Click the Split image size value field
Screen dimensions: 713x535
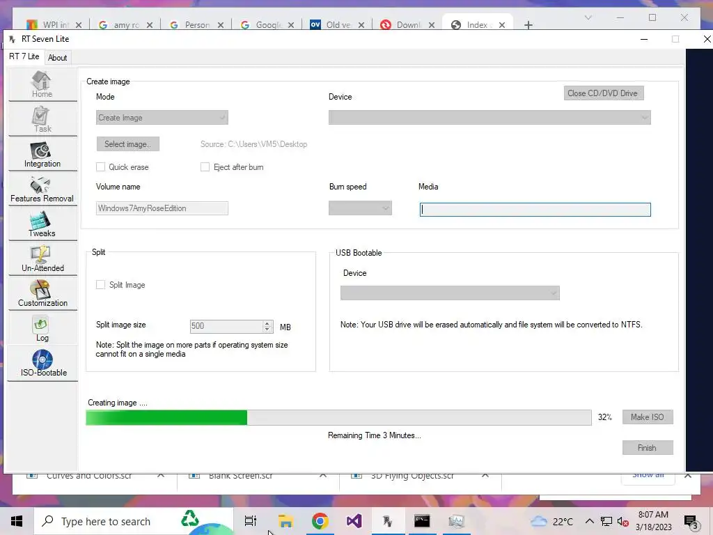pos(226,326)
